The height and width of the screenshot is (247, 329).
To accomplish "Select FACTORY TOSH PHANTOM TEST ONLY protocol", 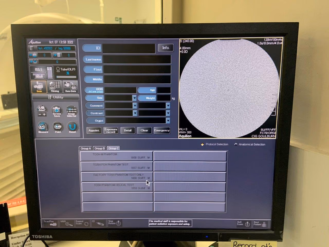I will (x=117, y=177).
